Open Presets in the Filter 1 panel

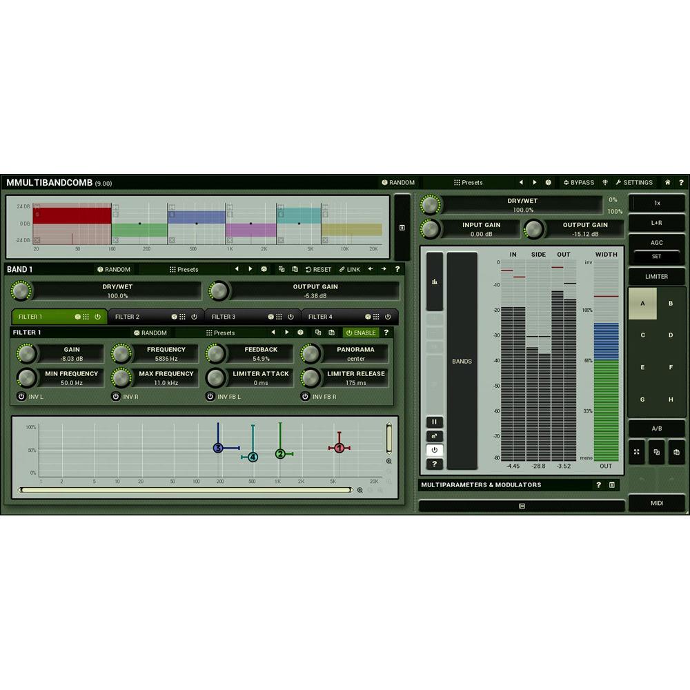click(222, 333)
